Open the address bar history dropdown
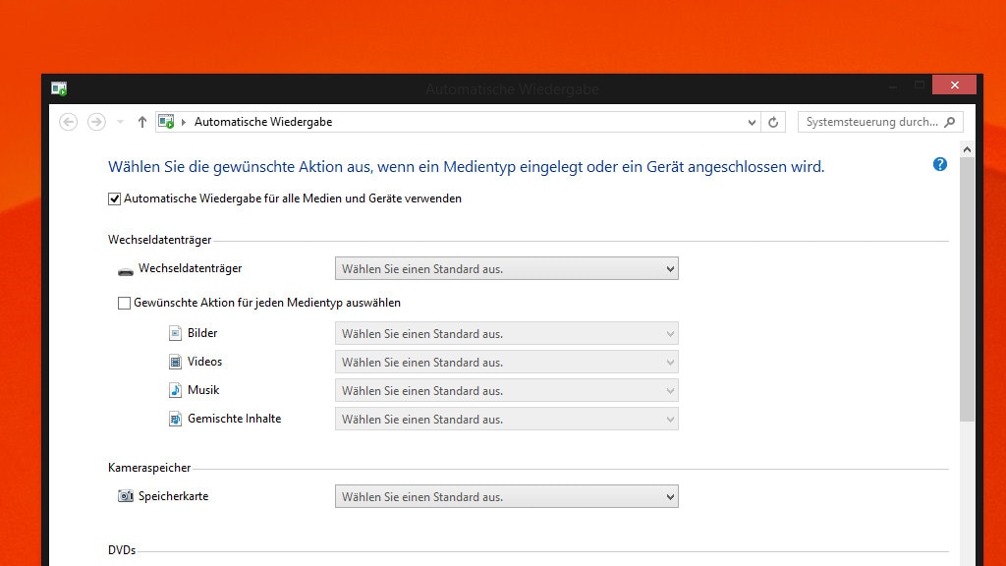 (752, 122)
